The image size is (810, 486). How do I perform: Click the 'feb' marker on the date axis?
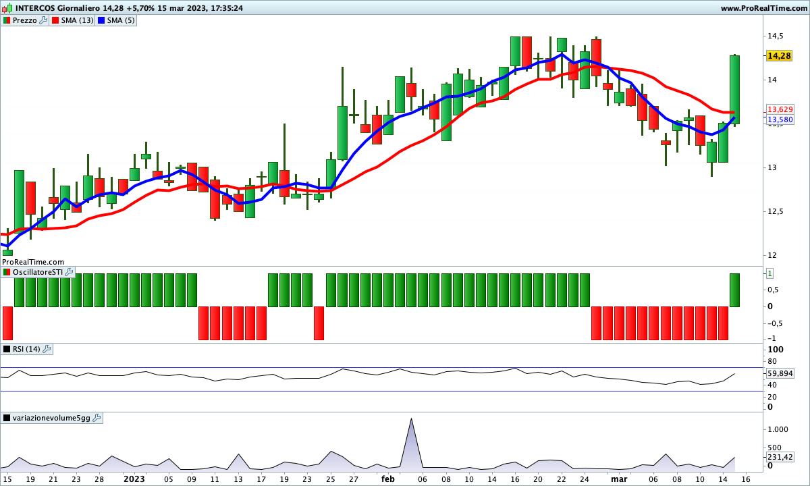click(x=387, y=479)
